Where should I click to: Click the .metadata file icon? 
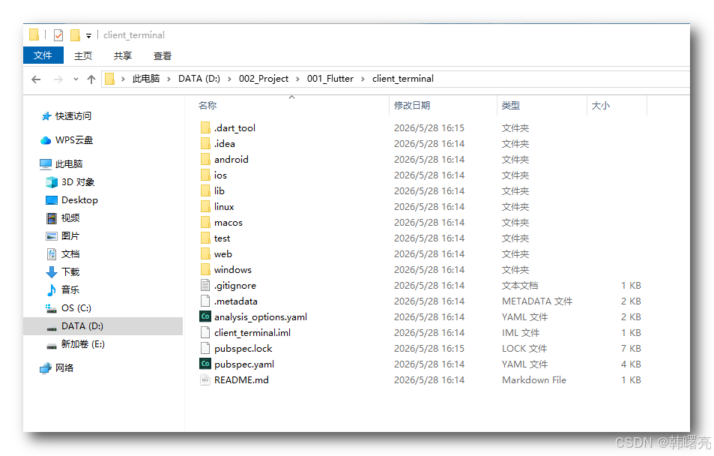point(205,301)
